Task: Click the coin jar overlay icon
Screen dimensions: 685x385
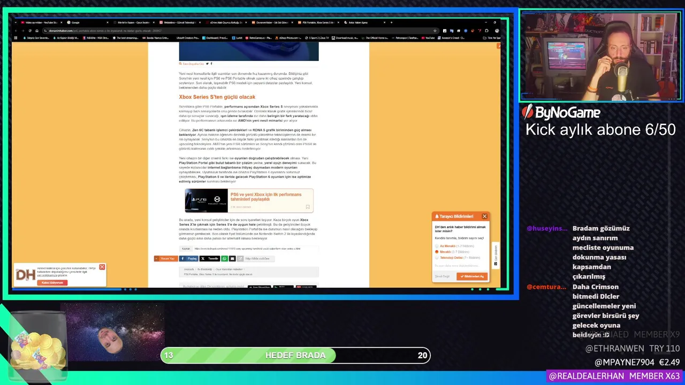Action: click(x=37, y=348)
